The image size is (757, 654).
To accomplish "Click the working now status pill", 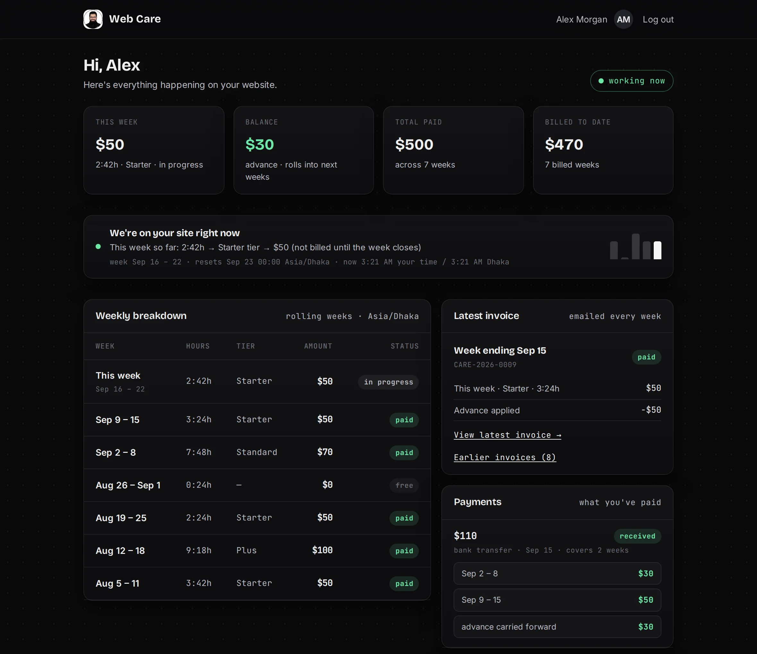I will 632,81.
